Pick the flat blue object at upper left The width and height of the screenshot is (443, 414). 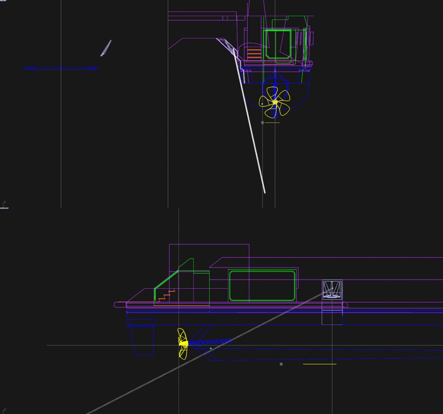pyautogui.click(x=61, y=68)
